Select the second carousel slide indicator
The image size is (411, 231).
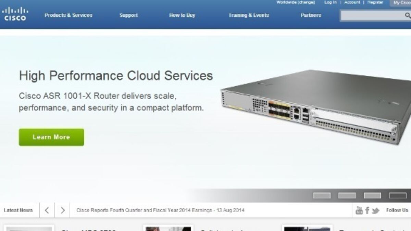(x=347, y=195)
